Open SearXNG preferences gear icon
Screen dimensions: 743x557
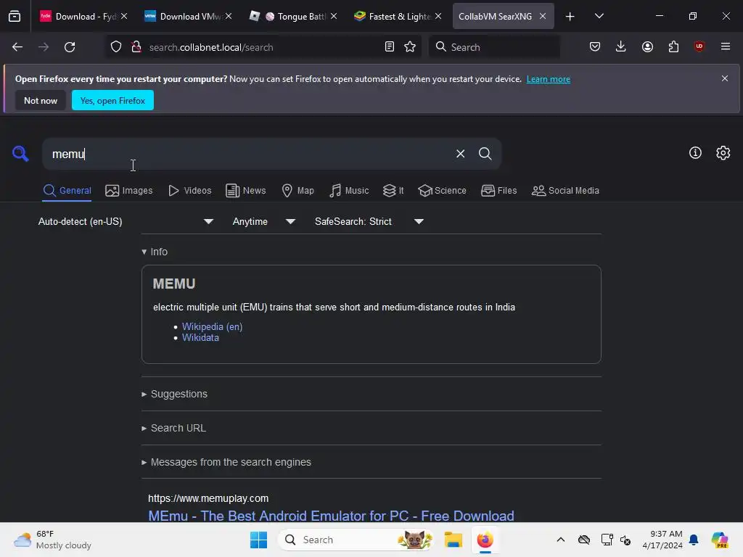pos(723,152)
